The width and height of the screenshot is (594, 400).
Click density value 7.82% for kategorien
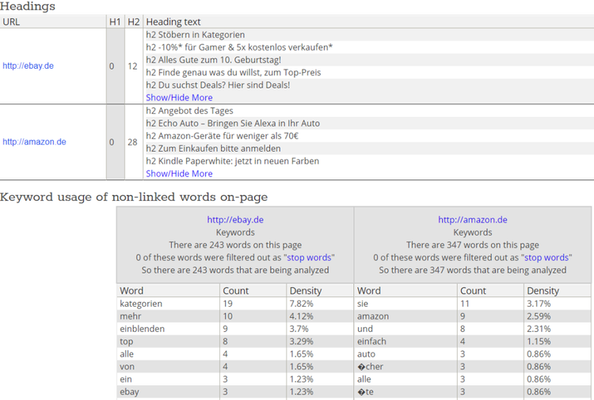pyautogui.click(x=301, y=304)
